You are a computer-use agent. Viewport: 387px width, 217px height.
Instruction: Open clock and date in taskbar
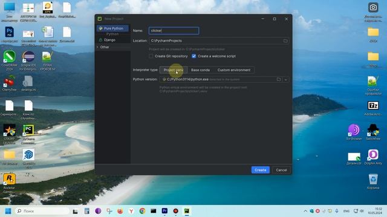tap(375, 211)
